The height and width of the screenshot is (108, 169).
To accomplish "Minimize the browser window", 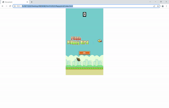I will click(155, 2).
